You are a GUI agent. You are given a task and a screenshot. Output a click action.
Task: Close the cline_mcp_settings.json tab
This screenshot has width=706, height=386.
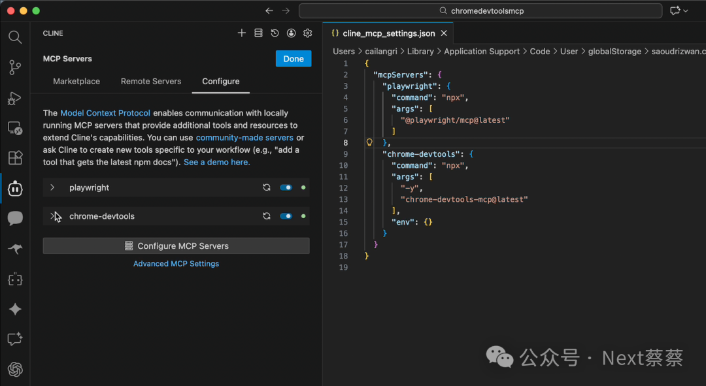pos(444,33)
